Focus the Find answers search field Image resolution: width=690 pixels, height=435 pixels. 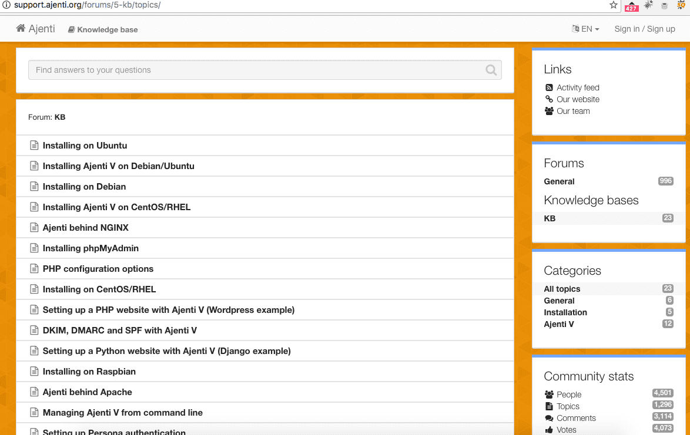point(253,70)
